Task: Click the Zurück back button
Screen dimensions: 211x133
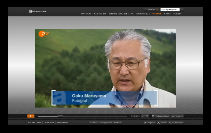Action: pyautogui.click(x=94, y=123)
